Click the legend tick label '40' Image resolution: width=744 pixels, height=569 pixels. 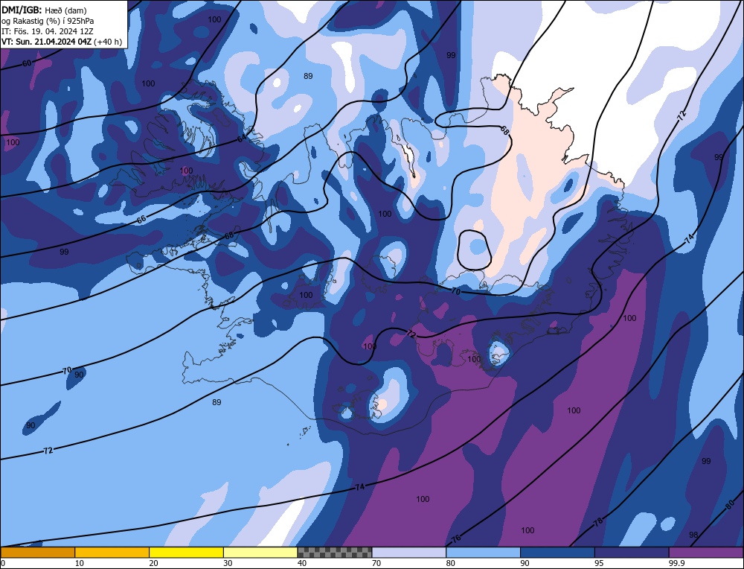coord(302,563)
